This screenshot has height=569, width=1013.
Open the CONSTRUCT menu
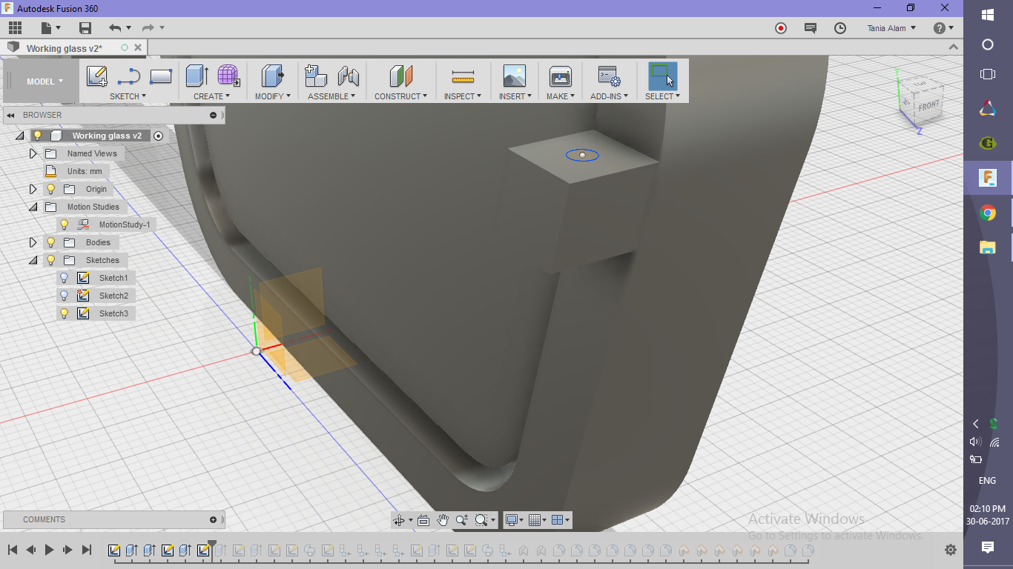401,96
